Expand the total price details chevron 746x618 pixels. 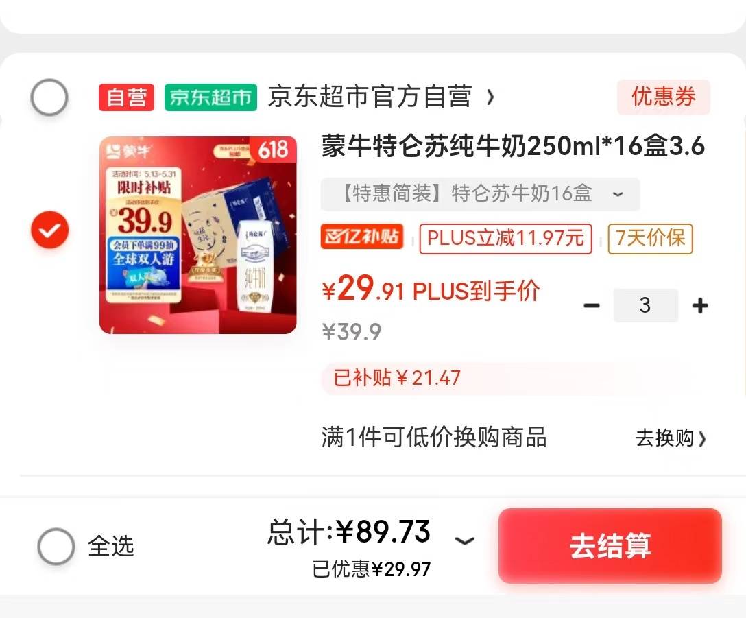tap(464, 541)
